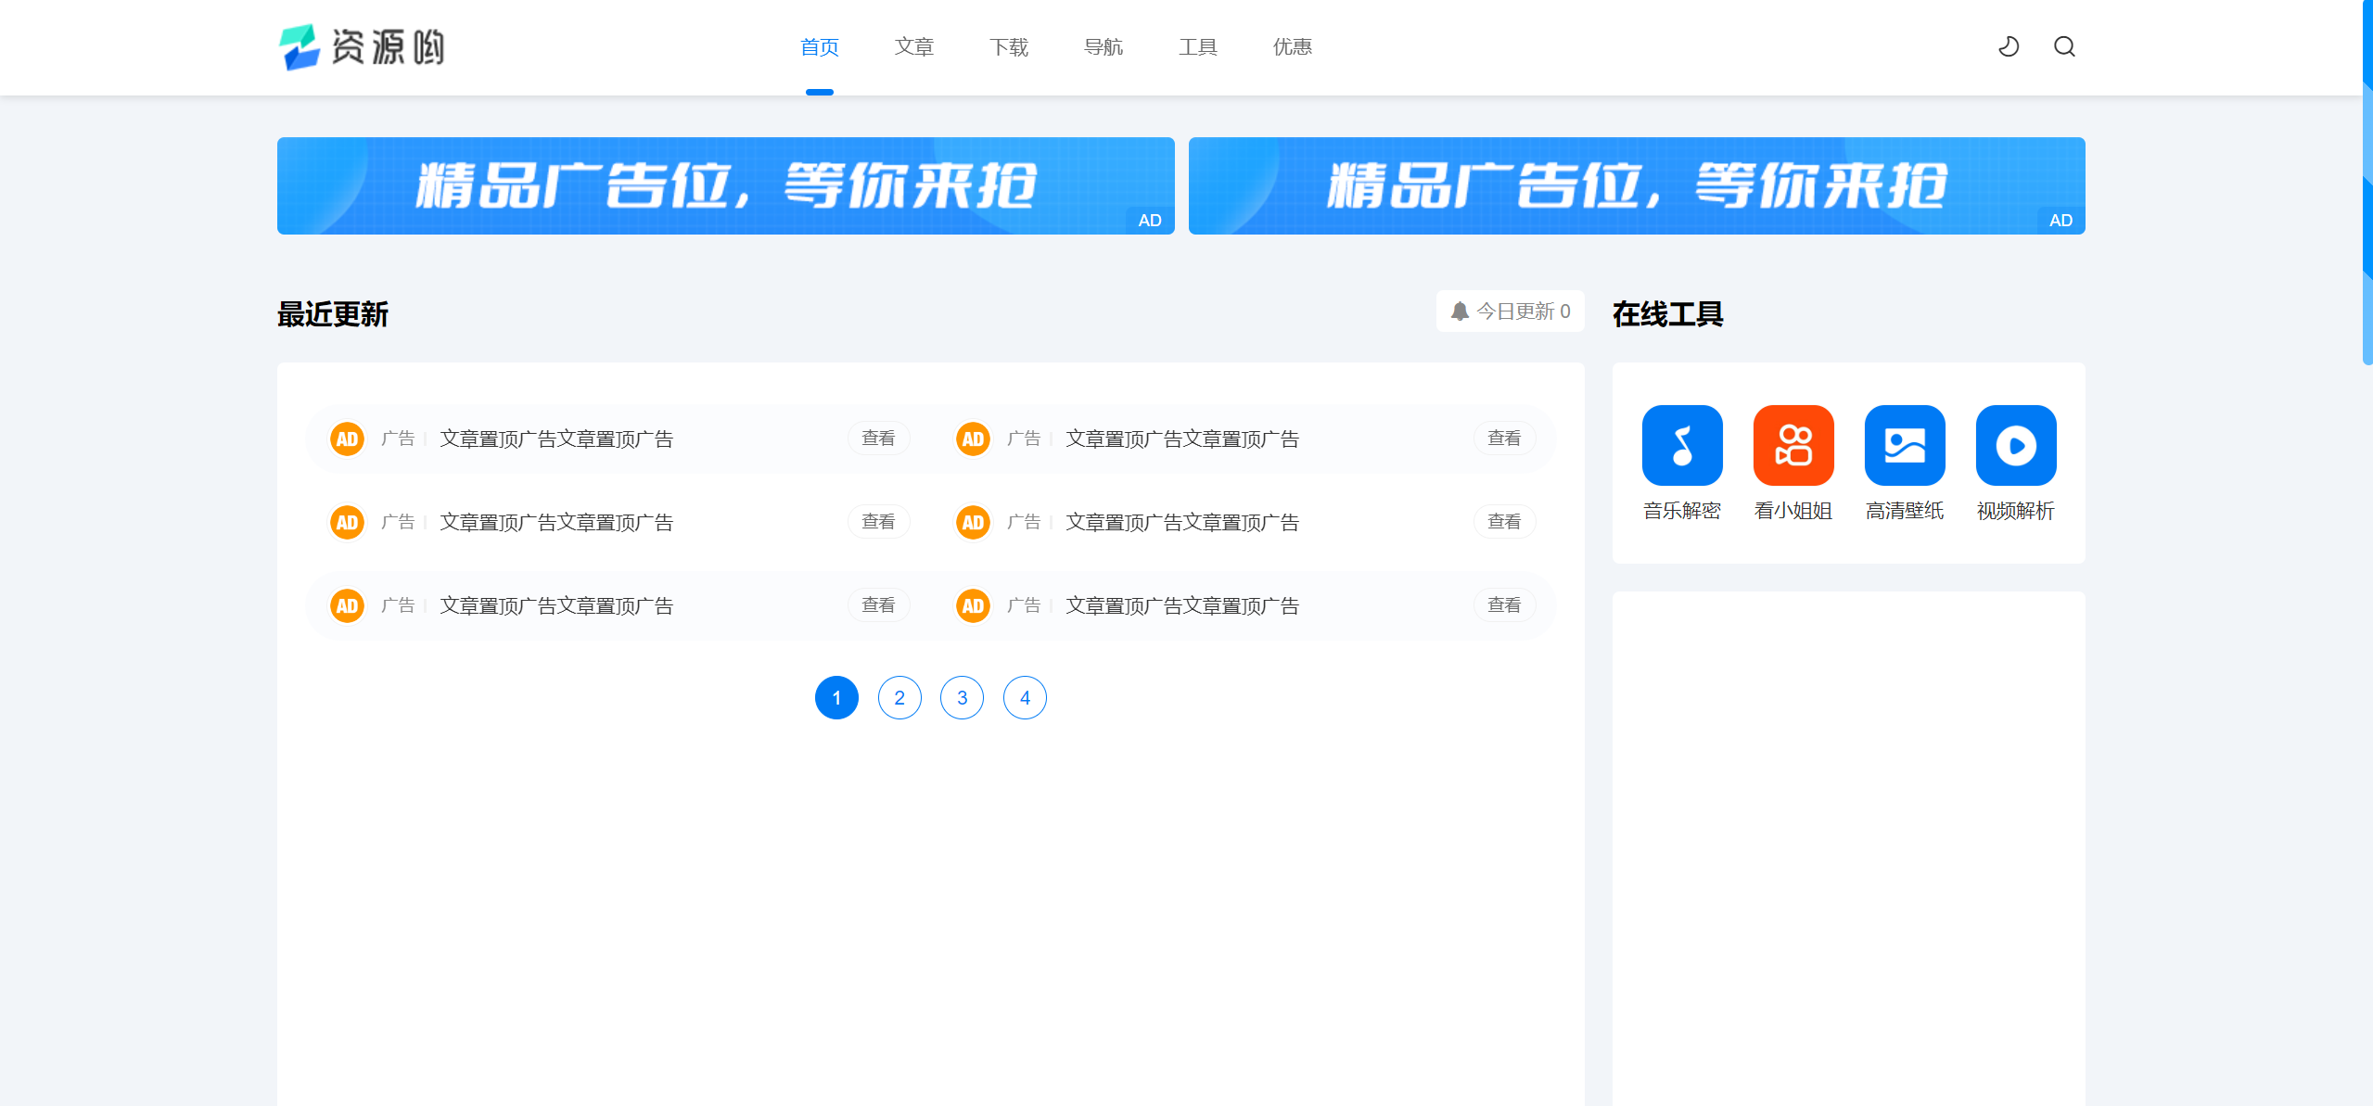Screen dimensions: 2373x1106
Task: Open first row's right 文章置顶广告 link
Action: [1182, 439]
